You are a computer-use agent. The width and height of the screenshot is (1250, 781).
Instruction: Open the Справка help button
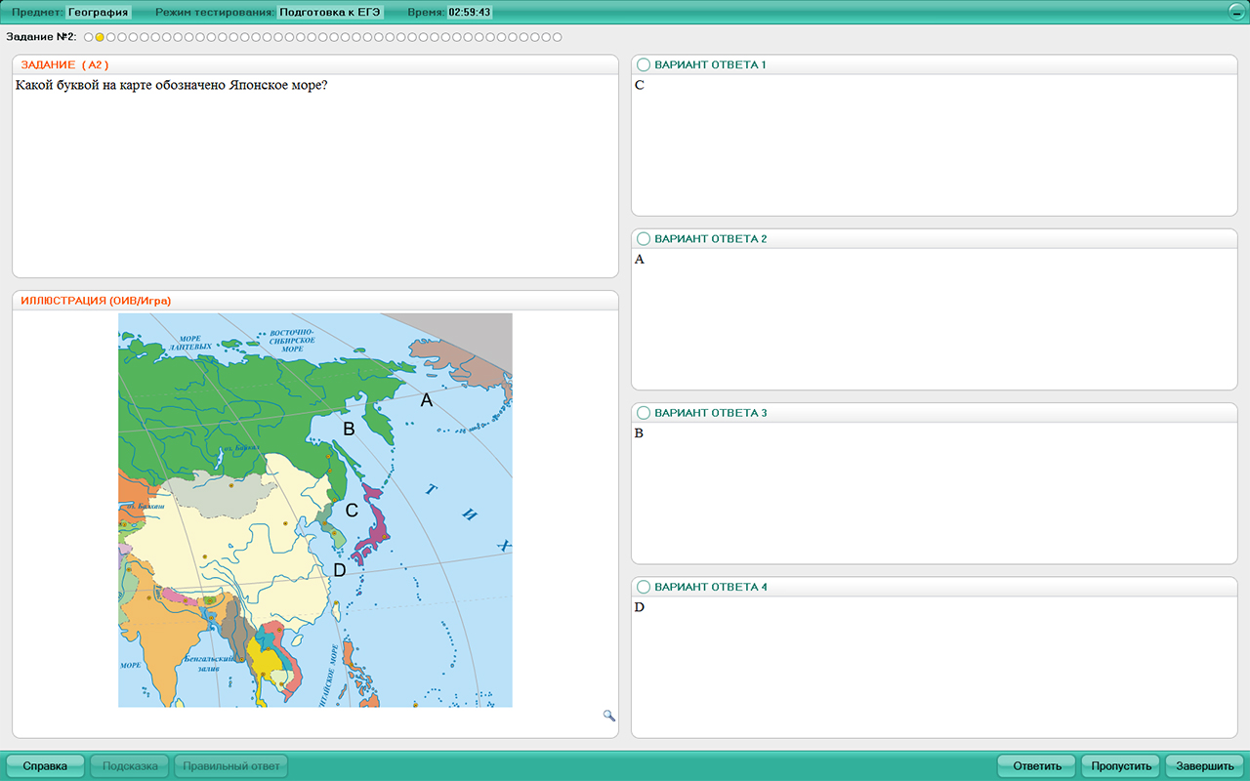point(45,766)
